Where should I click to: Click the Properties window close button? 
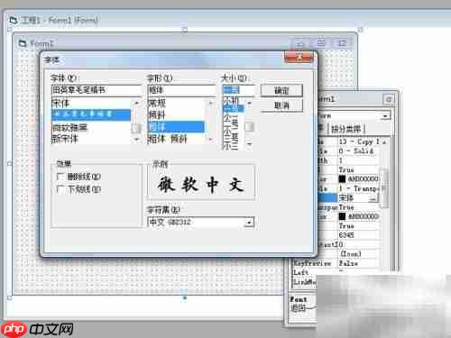(x=389, y=99)
